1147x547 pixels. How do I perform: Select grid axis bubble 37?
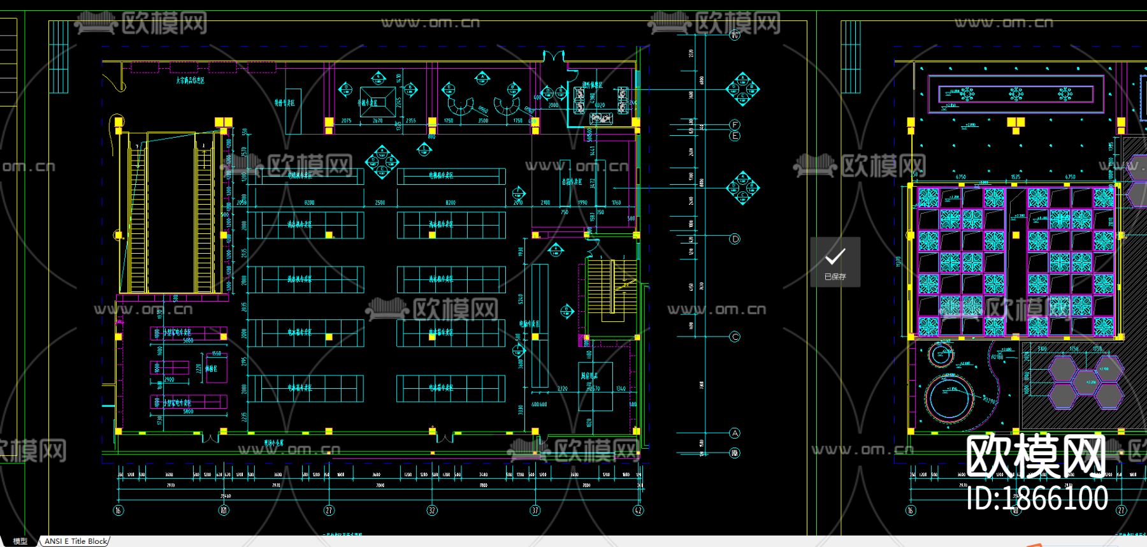click(x=535, y=510)
